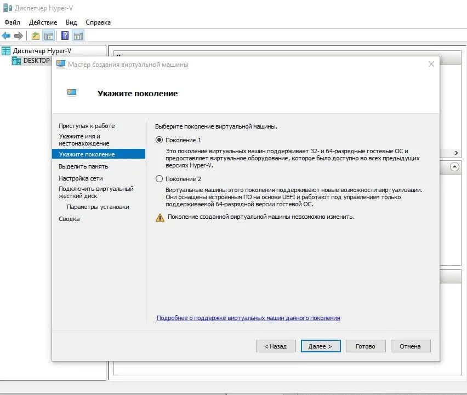This screenshot has width=467, height=395.
Task: Open the Действие menu
Action: 43,22
